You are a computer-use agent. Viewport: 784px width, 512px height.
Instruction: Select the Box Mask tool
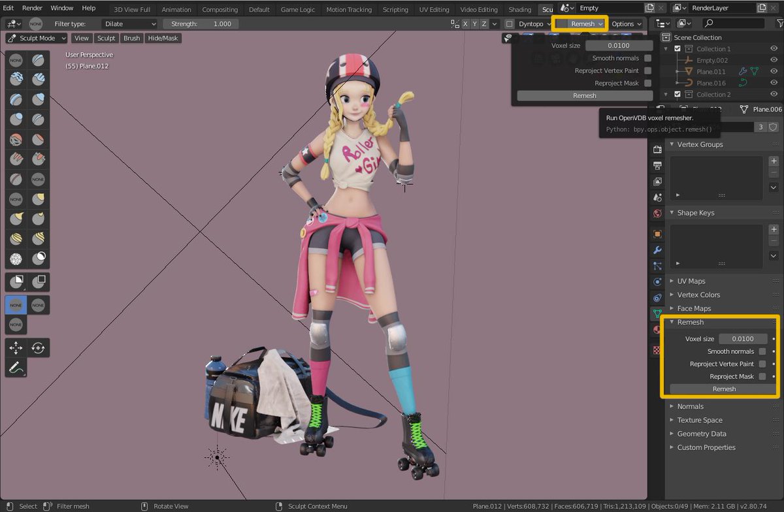coord(16,282)
